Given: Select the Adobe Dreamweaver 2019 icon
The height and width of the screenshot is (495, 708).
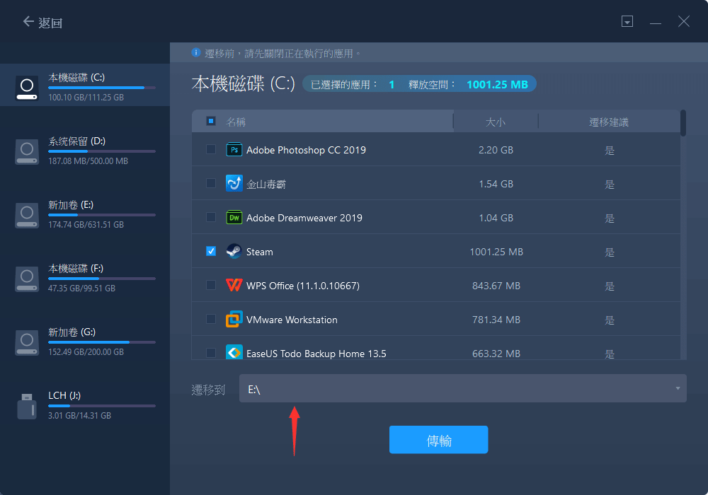Looking at the screenshot, I should pyautogui.click(x=234, y=218).
